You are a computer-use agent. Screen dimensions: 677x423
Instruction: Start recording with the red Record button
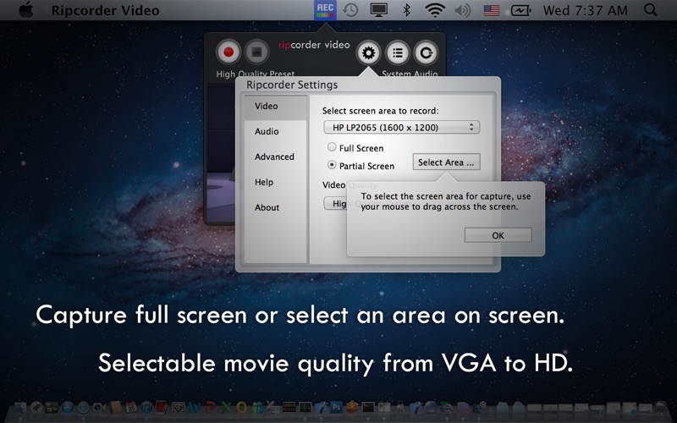(x=228, y=52)
